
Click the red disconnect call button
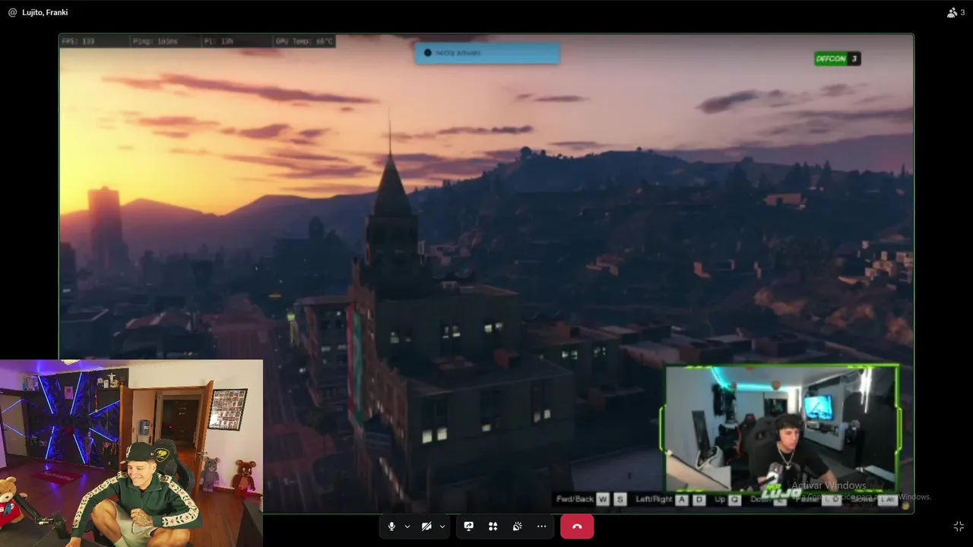(577, 526)
